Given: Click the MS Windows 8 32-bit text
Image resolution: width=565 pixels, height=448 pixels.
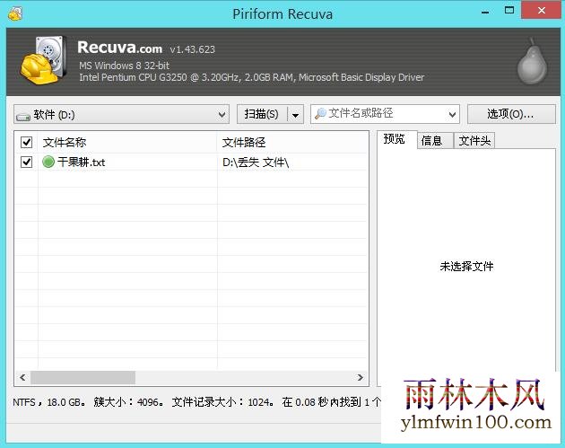Looking at the screenshot, I should 125,66.
